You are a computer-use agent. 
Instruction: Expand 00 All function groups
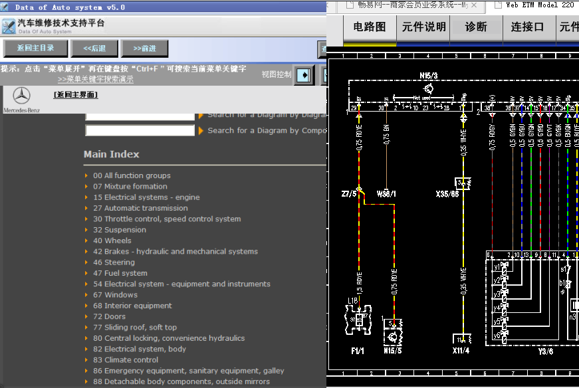pyautogui.click(x=132, y=175)
